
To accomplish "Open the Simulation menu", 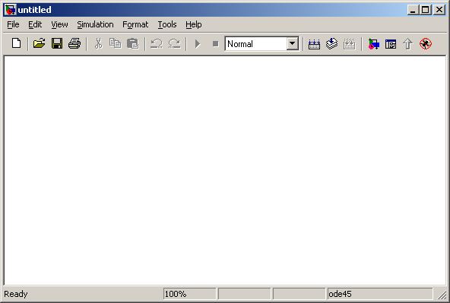I will 95,24.
